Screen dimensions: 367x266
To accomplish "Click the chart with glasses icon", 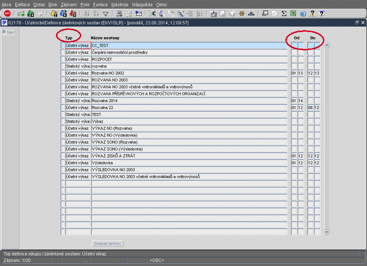I will [x=265, y=14].
